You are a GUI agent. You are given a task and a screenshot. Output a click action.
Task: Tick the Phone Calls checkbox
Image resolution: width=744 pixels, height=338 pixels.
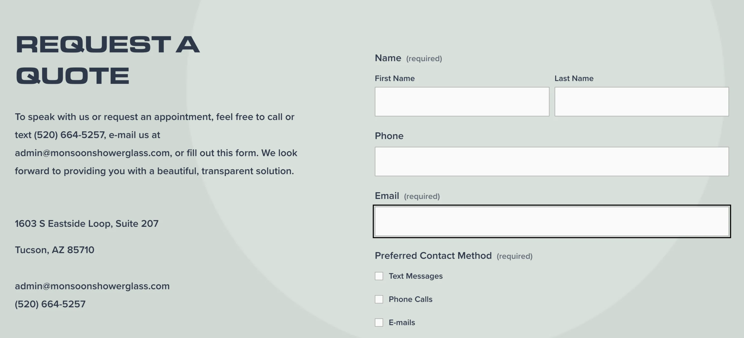coord(379,299)
